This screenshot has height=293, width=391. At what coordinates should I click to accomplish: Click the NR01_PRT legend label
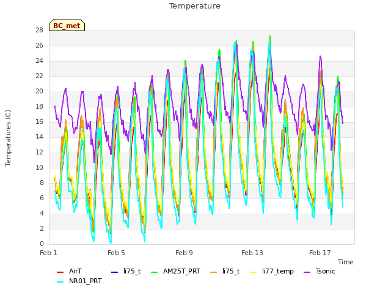click(x=86, y=281)
